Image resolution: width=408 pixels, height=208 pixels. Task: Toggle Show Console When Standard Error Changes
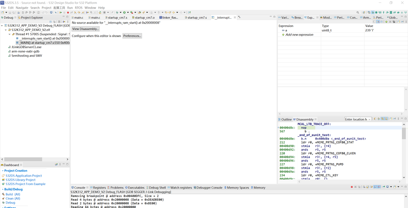(379, 187)
